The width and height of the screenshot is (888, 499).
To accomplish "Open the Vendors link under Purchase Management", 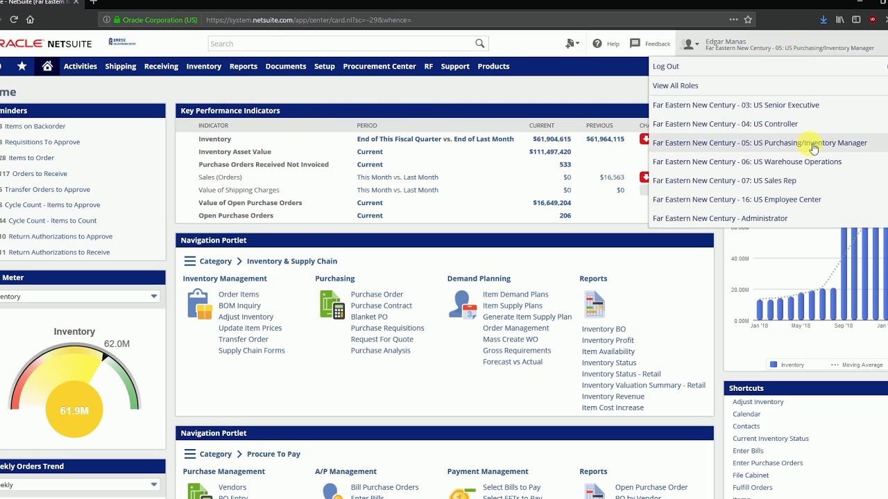I will click(x=232, y=487).
